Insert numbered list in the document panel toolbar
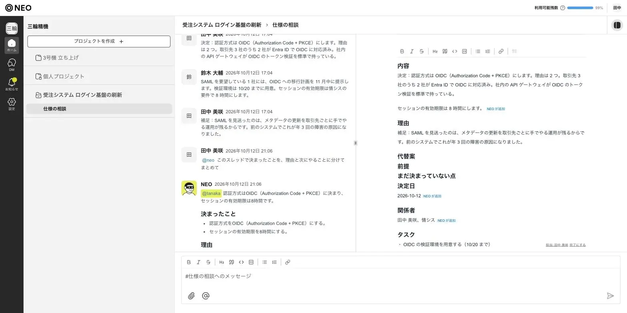The height and width of the screenshot is (313, 627). [487, 51]
